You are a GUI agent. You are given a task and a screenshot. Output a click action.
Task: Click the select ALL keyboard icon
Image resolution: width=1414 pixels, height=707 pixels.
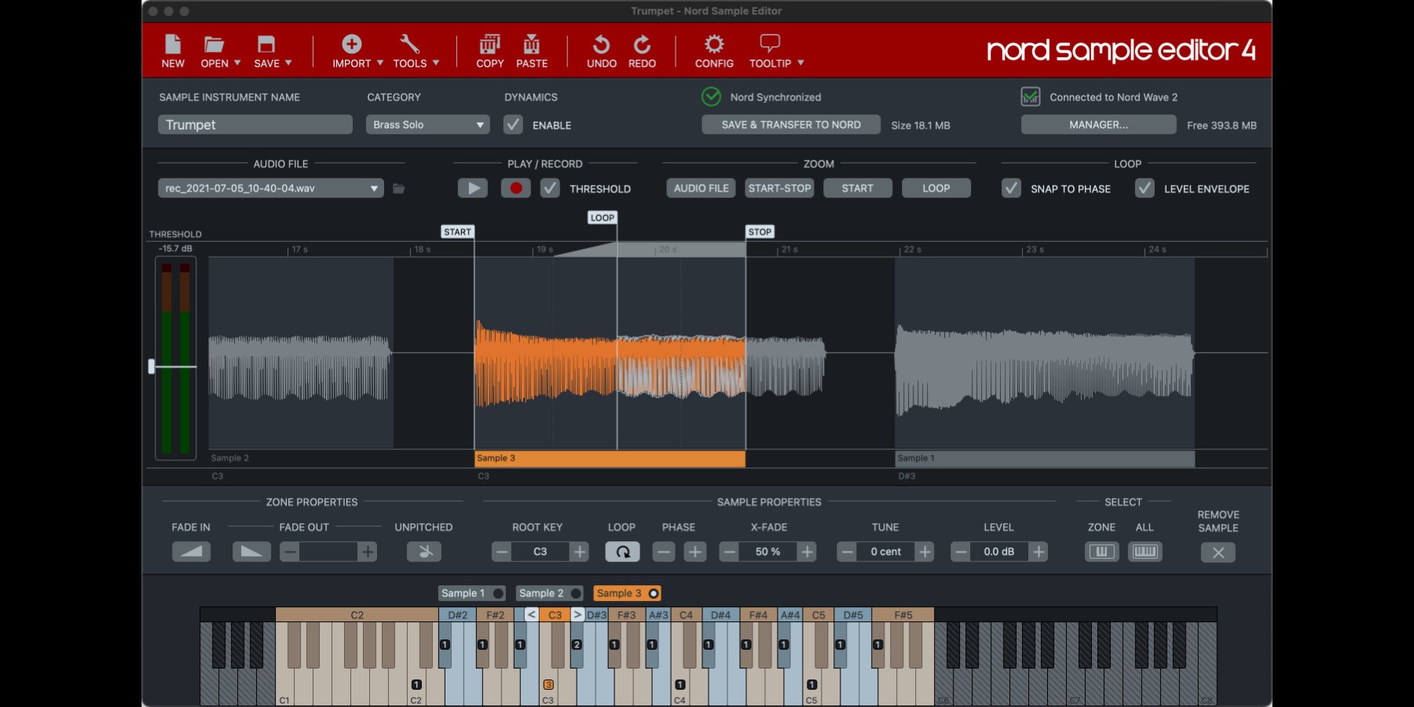[x=1145, y=551]
